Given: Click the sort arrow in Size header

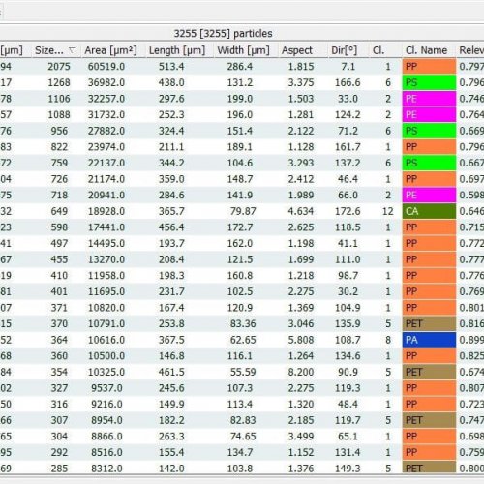Looking at the screenshot, I should coord(72,50).
